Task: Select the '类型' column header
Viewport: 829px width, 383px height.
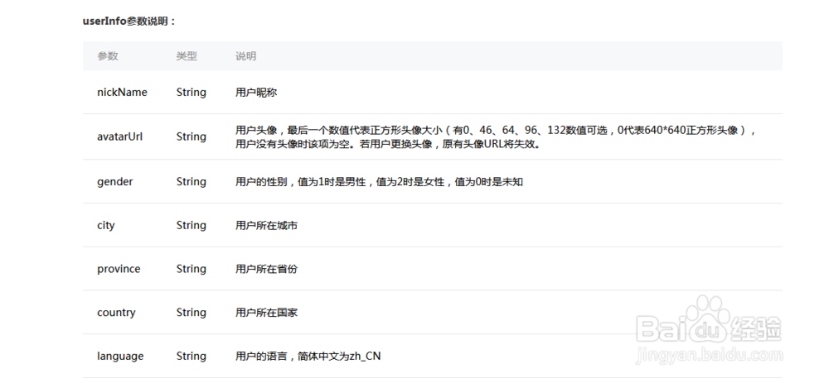Action: pos(187,56)
